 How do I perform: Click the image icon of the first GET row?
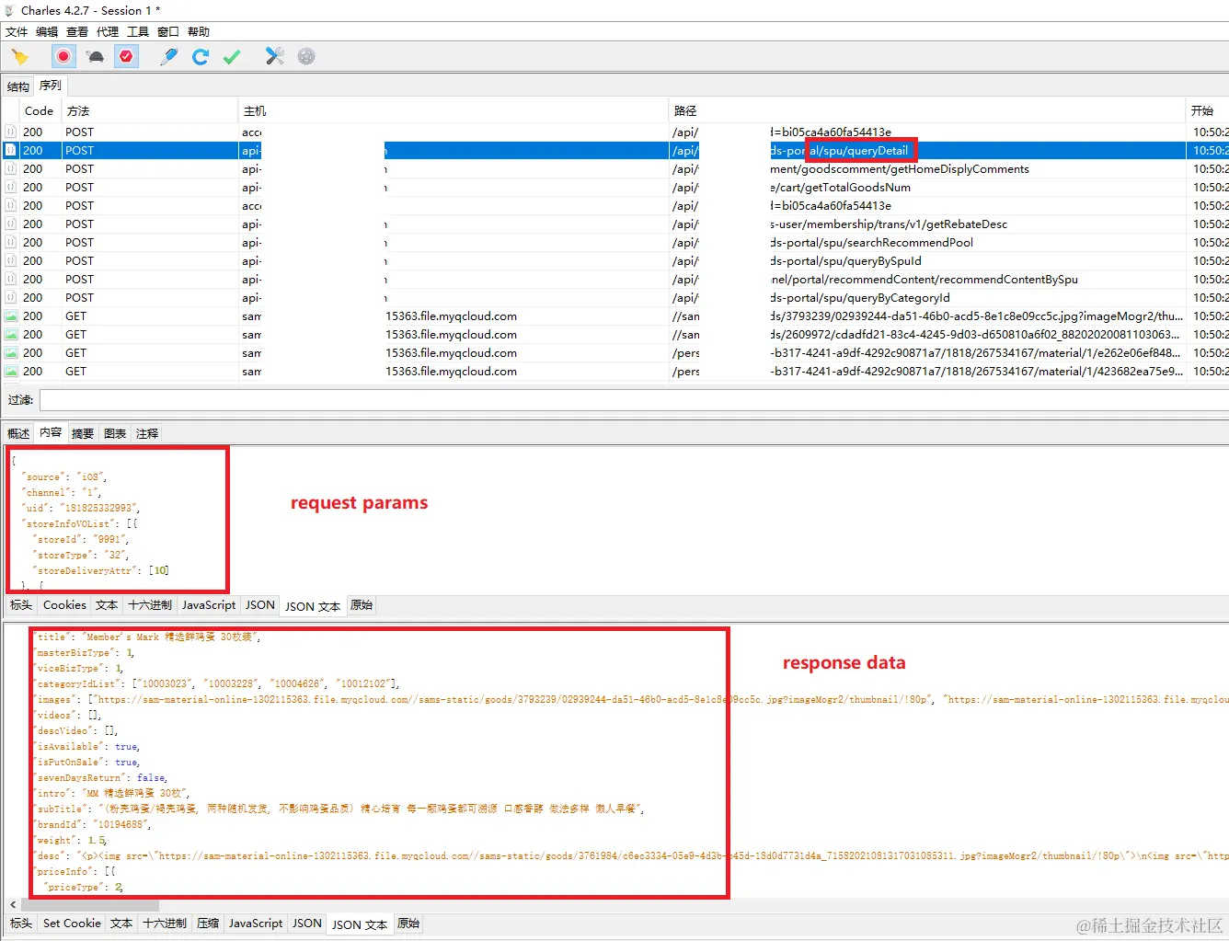11,316
